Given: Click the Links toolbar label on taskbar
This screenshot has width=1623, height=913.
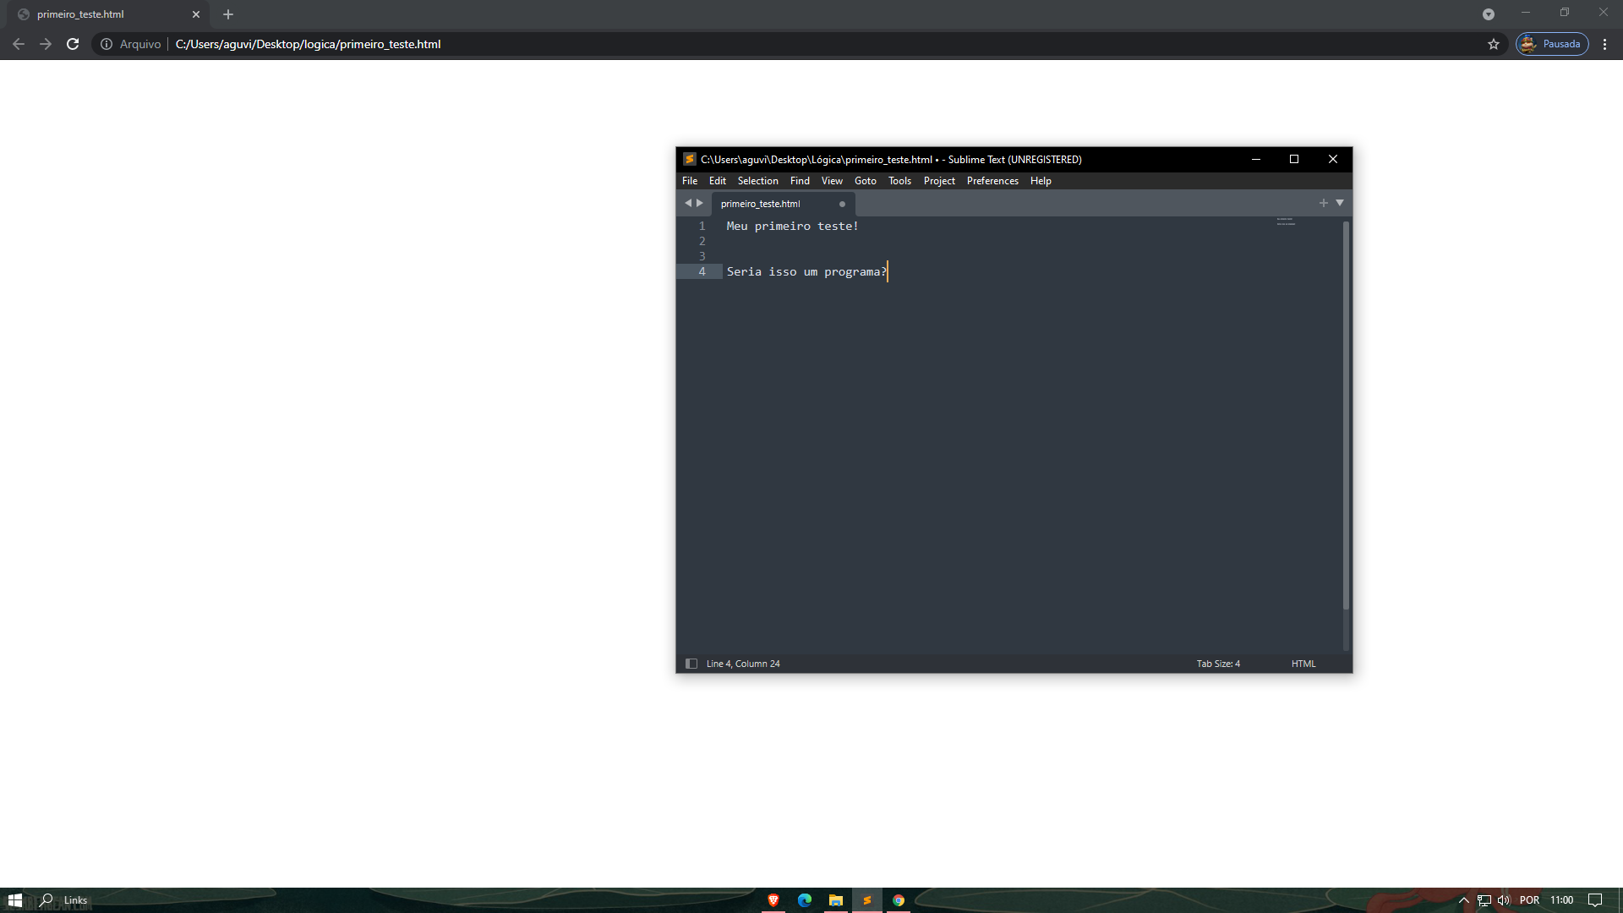Looking at the screenshot, I should pos(75,900).
